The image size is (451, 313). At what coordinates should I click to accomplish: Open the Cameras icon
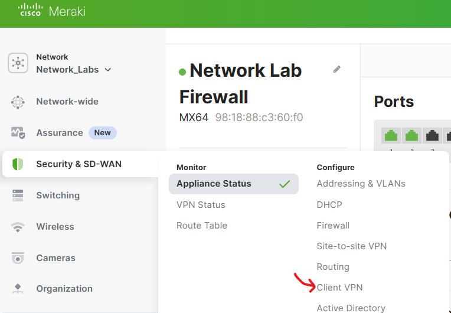(18, 257)
